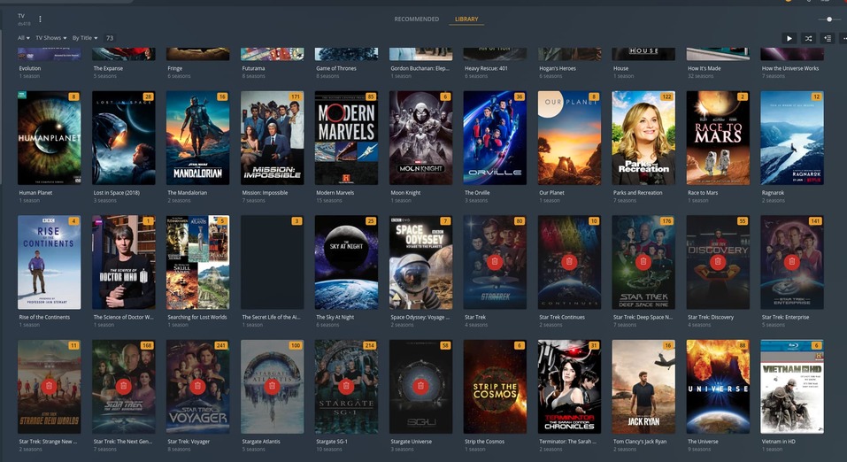Click the 171 badge on Mission: Impossible
847x462 pixels.
click(296, 96)
